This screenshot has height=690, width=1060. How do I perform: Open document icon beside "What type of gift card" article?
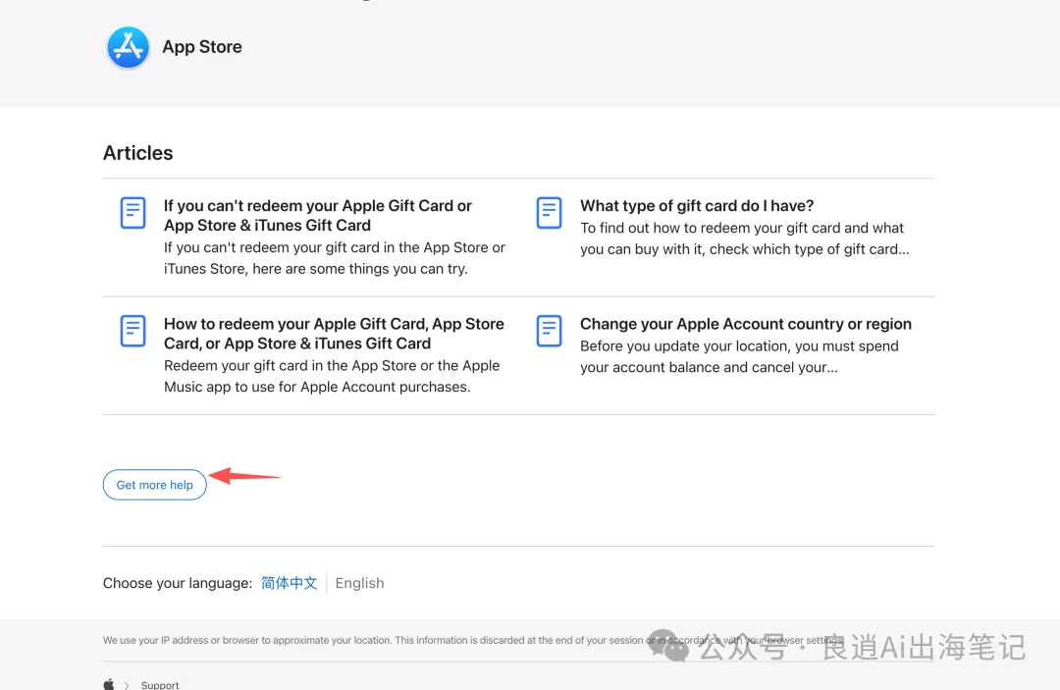pyautogui.click(x=549, y=213)
